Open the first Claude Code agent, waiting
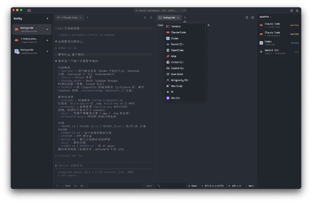Viewport: 312px width, 203px height. pyautogui.click(x=279, y=25)
